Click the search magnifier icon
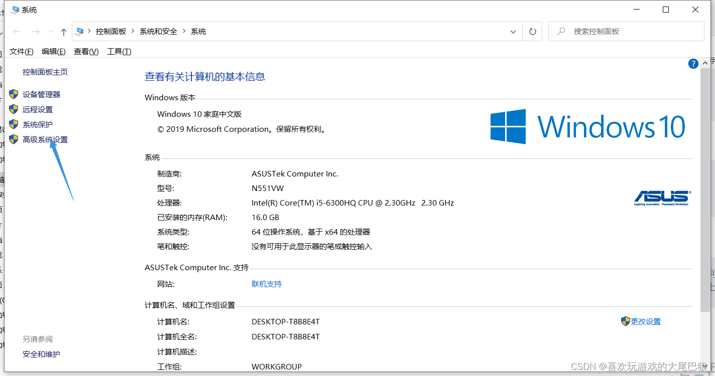 [561, 31]
